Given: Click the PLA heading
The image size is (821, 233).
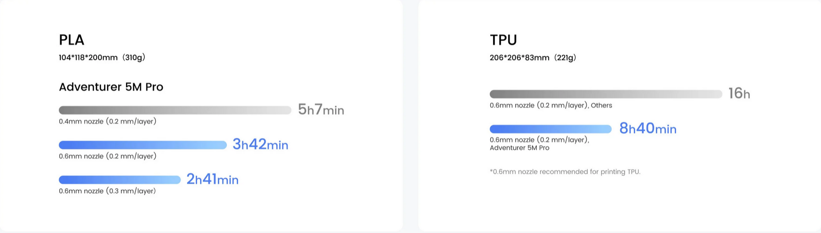Looking at the screenshot, I should [x=72, y=40].
